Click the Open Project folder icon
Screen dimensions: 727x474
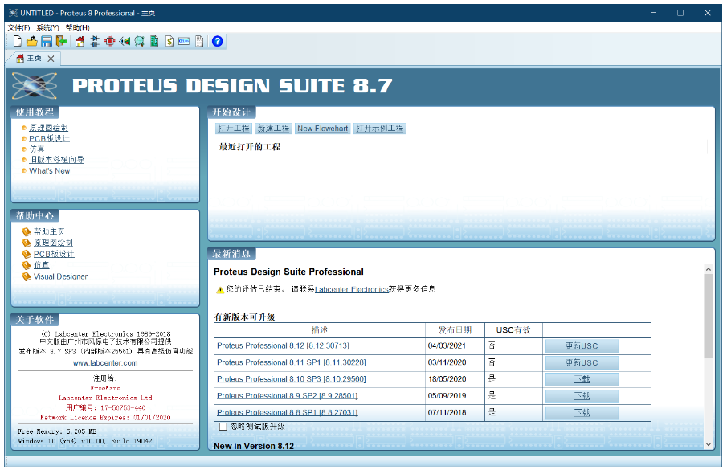pos(32,41)
